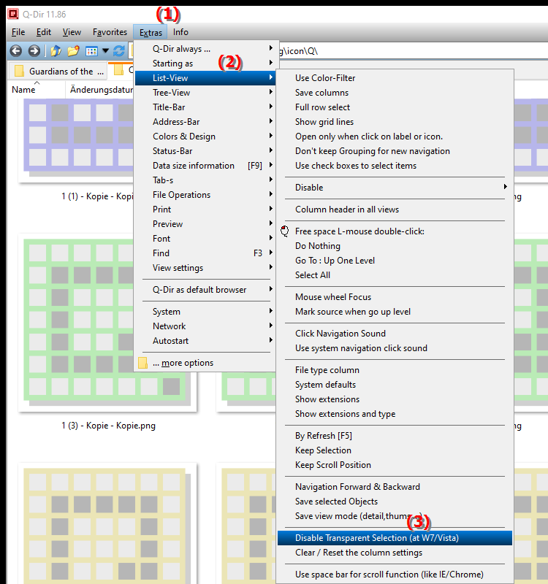Open the System submenu
Viewport: 548px width, 584px height.
pyautogui.click(x=206, y=312)
